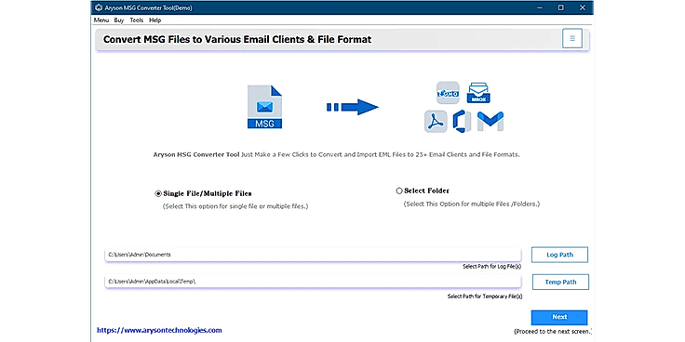The height and width of the screenshot is (342, 685).
Task: Open the arysontechnologies.com link
Action: pos(159,330)
